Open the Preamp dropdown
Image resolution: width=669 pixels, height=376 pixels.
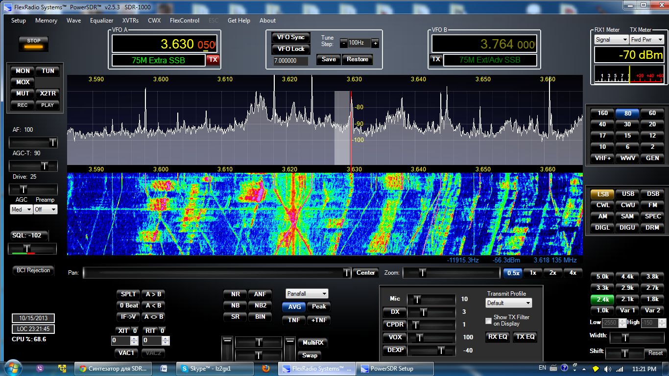[x=45, y=210]
